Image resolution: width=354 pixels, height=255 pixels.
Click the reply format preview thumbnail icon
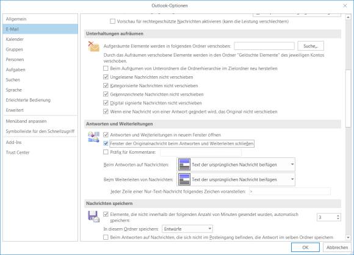[x=184, y=165]
